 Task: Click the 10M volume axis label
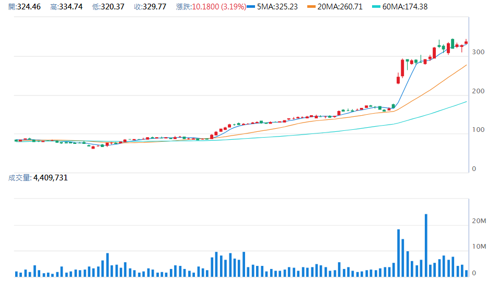pyautogui.click(x=479, y=247)
